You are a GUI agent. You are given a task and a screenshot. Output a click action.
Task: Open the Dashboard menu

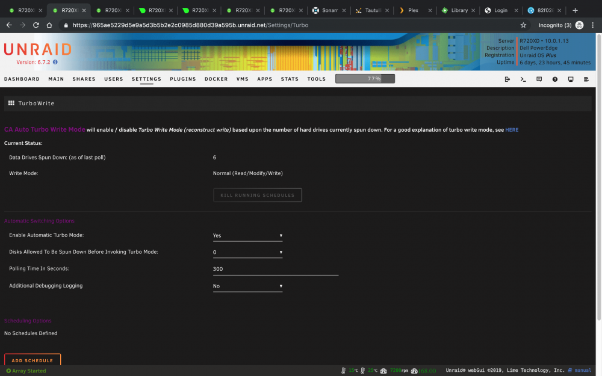(x=22, y=79)
